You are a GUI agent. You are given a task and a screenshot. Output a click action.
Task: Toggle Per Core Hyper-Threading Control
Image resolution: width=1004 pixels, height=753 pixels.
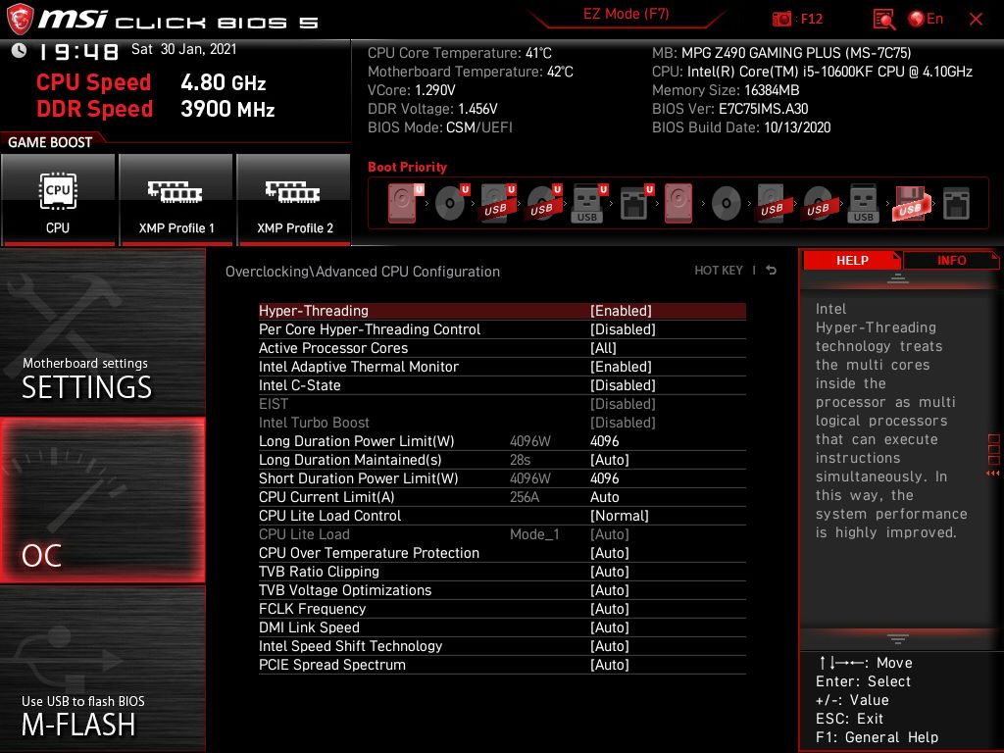tap(502, 329)
